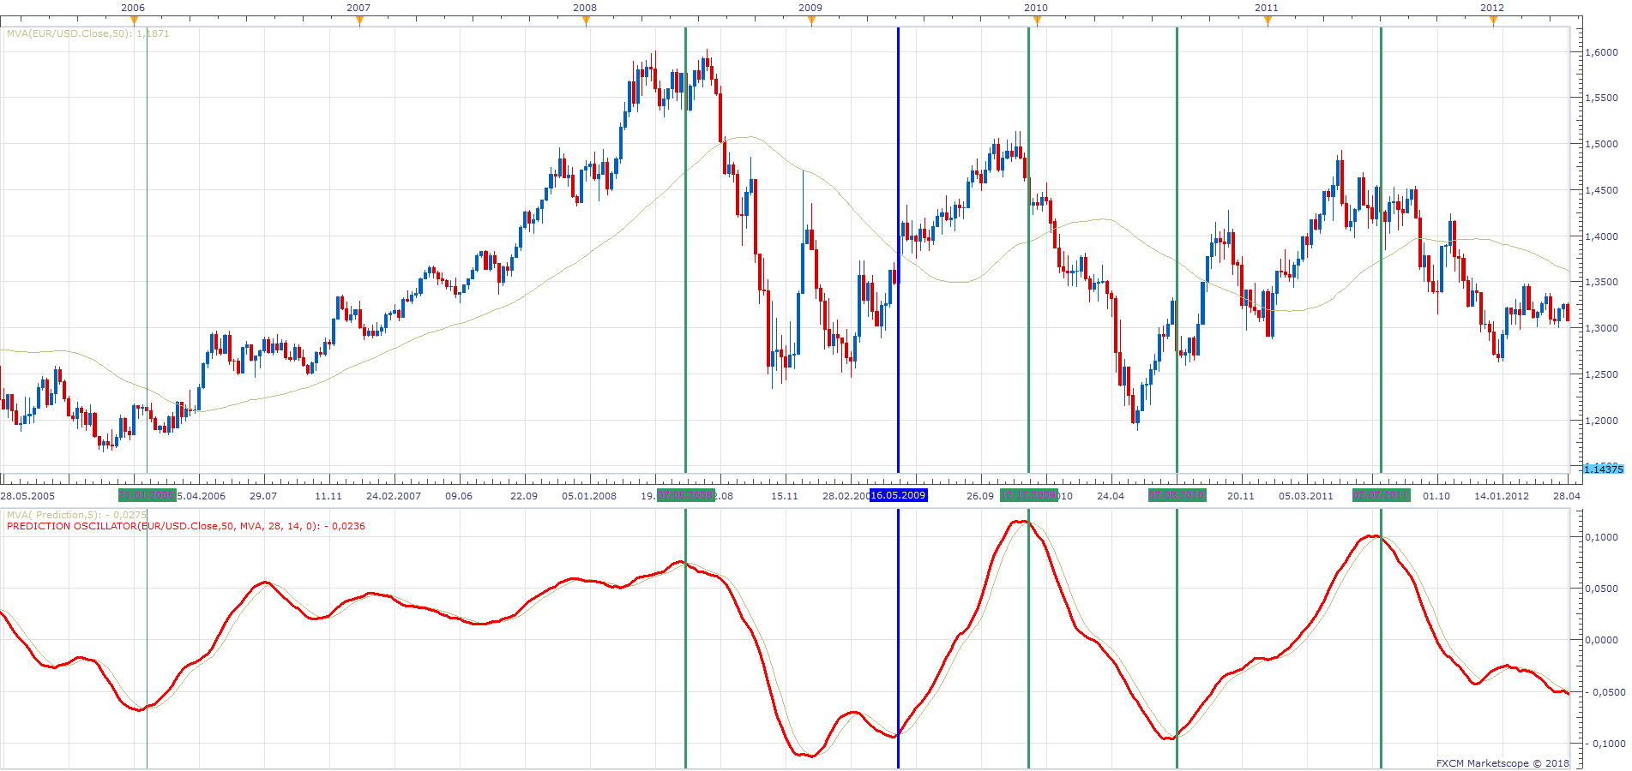The image size is (1632, 771).
Task: Click the 1,5500 price axis label
Action: [1602, 99]
